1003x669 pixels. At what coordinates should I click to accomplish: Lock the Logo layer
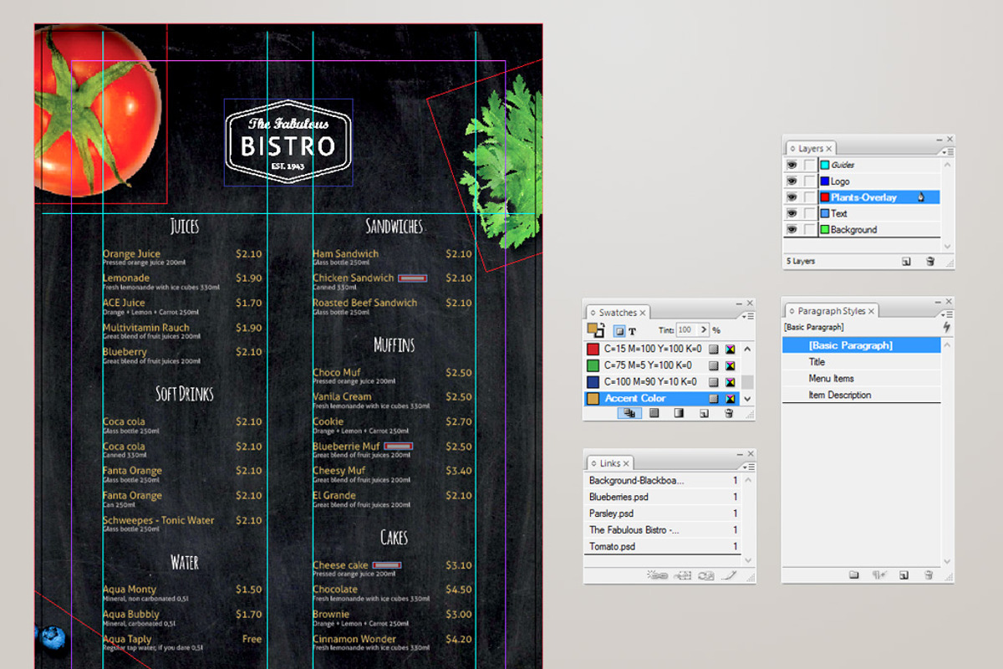pos(808,181)
